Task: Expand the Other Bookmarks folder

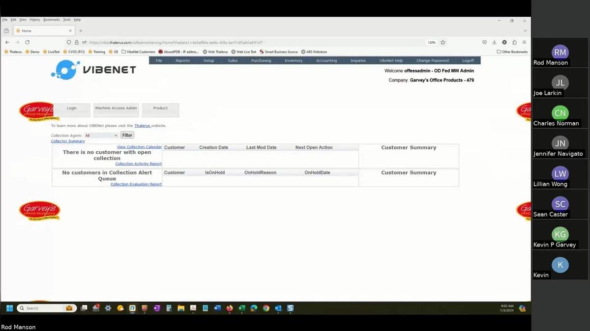Action: click(x=512, y=52)
